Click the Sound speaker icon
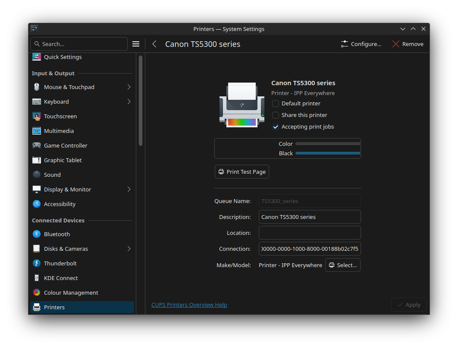 coord(37,175)
